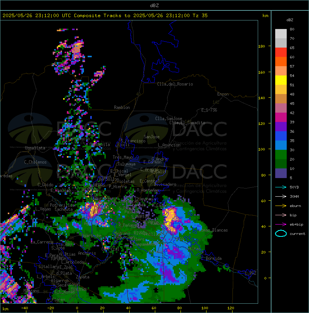Click the 'V_Flores' map label

click(56, 300)
